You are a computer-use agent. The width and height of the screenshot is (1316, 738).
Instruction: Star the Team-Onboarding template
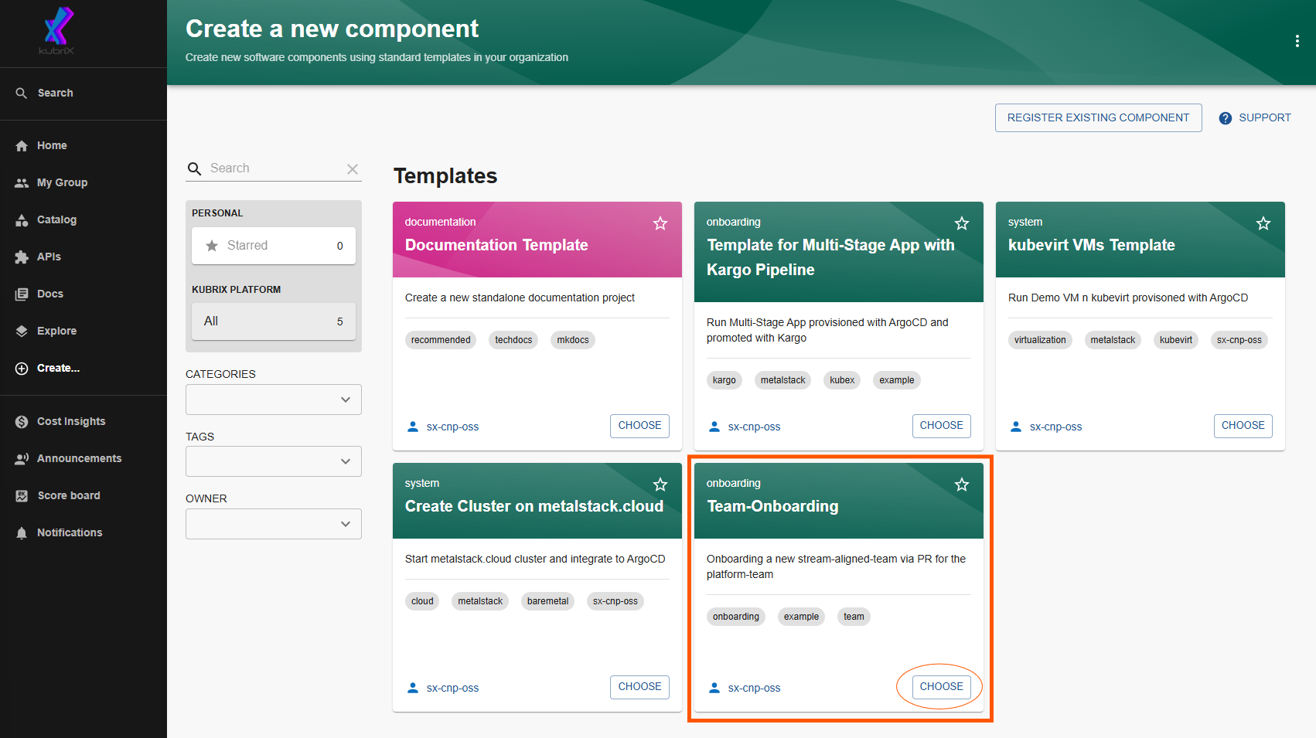pos(962,485)
